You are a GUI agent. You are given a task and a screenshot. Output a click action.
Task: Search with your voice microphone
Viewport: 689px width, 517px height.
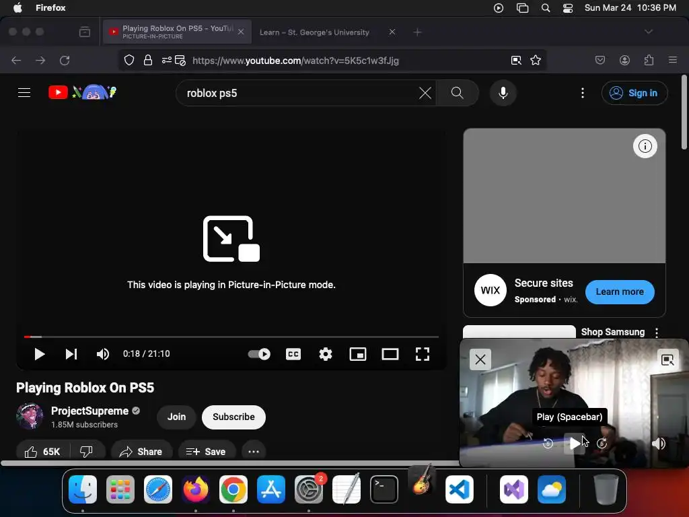click(503, 93)
